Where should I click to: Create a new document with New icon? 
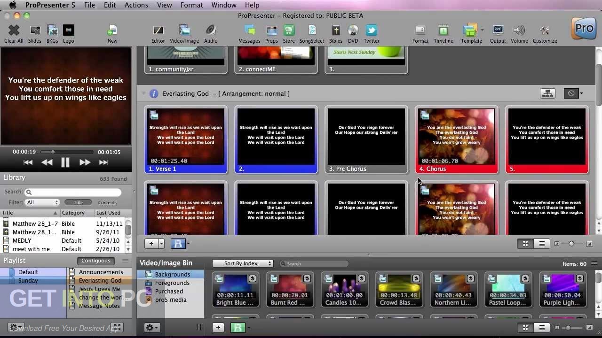pyautogui.click(x=112, y=31)
